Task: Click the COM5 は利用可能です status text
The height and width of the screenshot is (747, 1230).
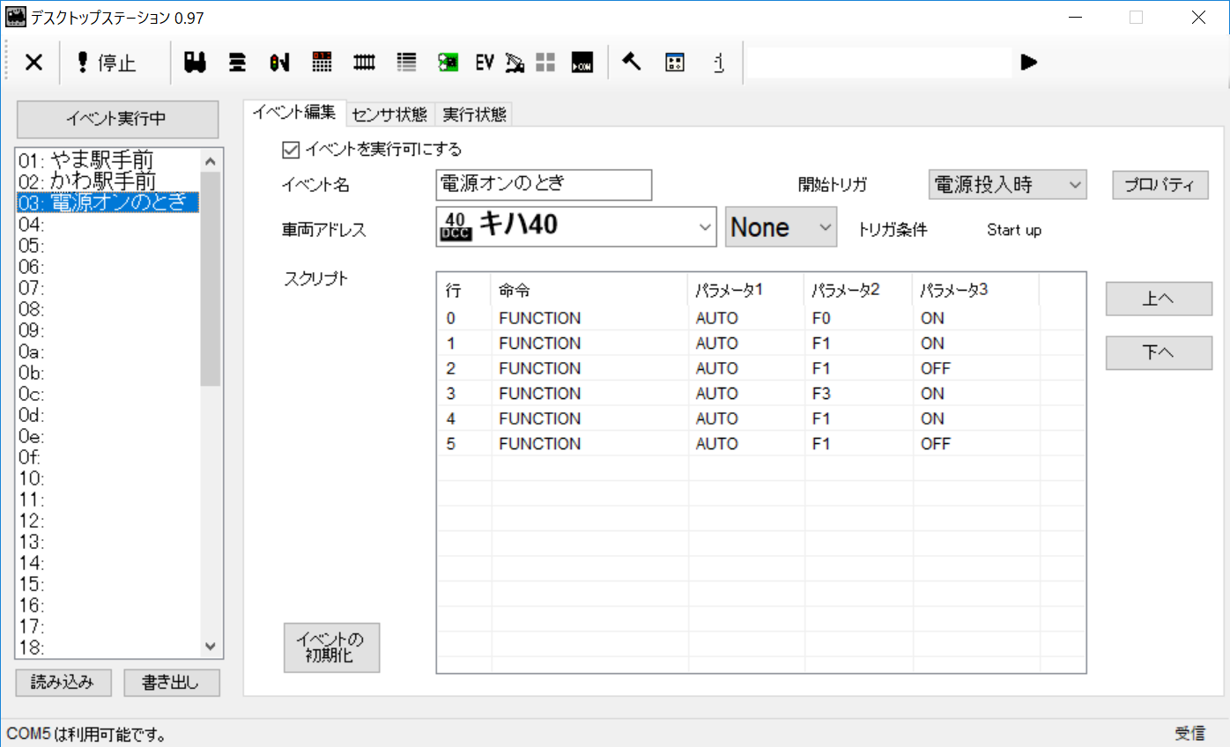Action: [x=86, y=733]
